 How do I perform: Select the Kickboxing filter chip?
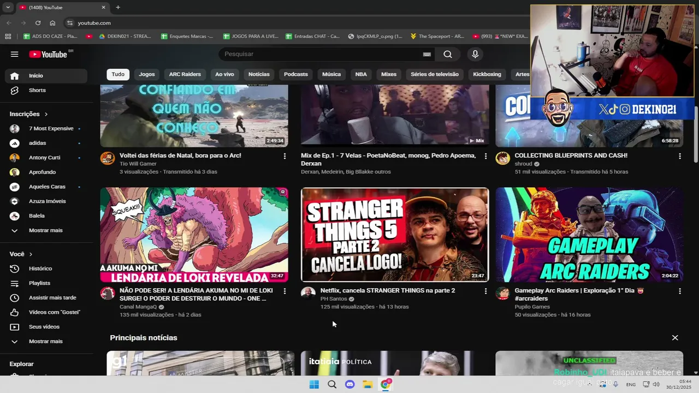[487, 74]
